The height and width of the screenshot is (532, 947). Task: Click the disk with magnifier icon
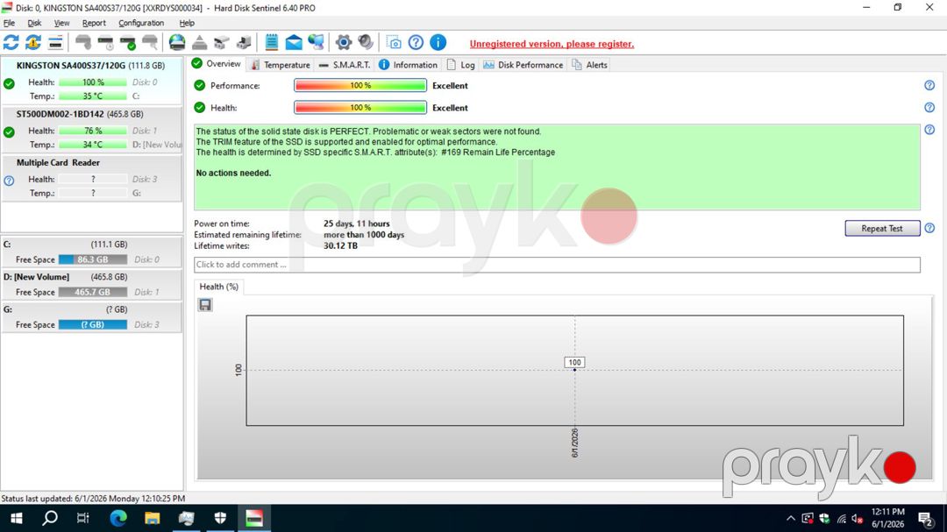150,42
